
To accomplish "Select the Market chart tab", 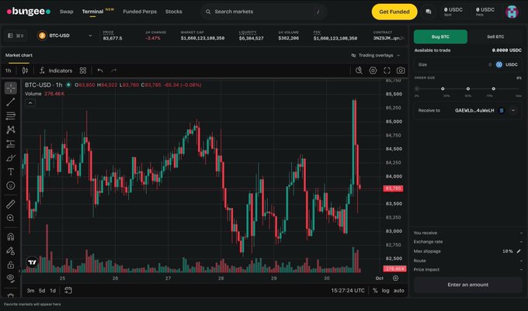I will pyautogui.click(x=19, y=55).
